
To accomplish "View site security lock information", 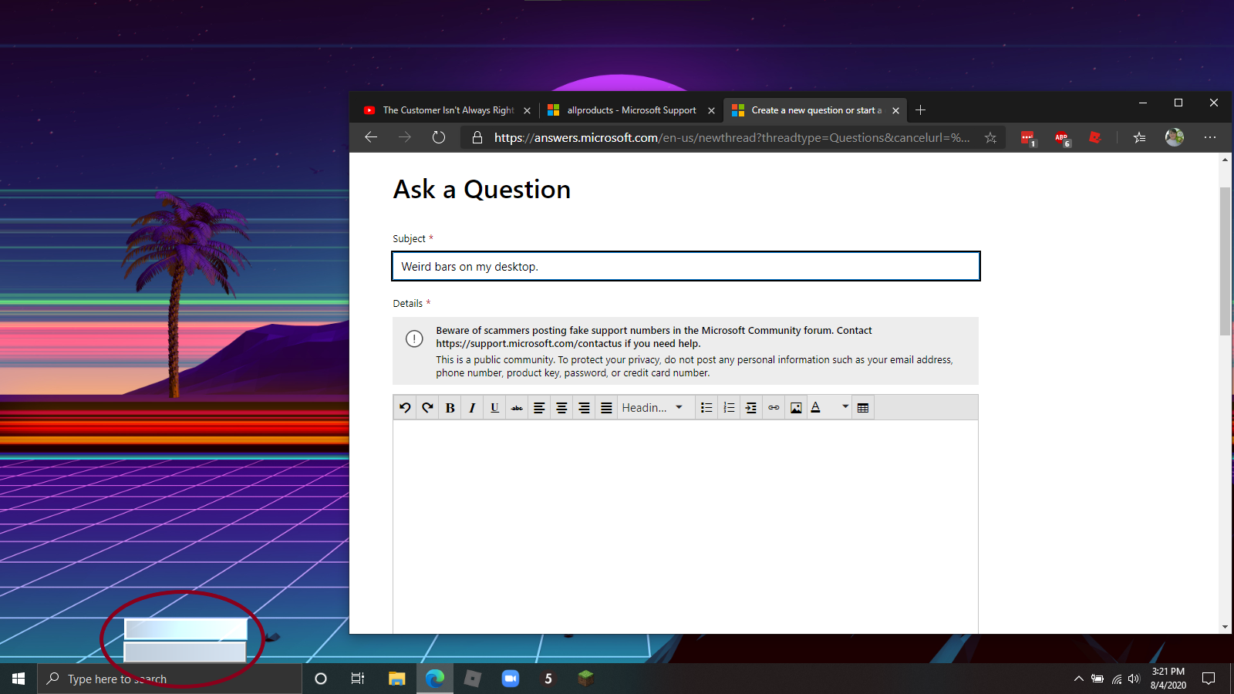I will pyautogui.click(x=477, y=137).
